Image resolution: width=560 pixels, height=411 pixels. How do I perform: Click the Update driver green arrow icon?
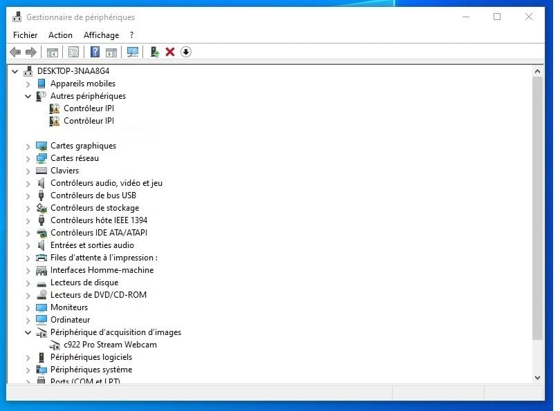coord(154,52)
